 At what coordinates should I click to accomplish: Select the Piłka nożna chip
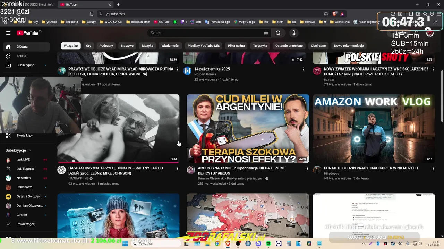[236, 46]
